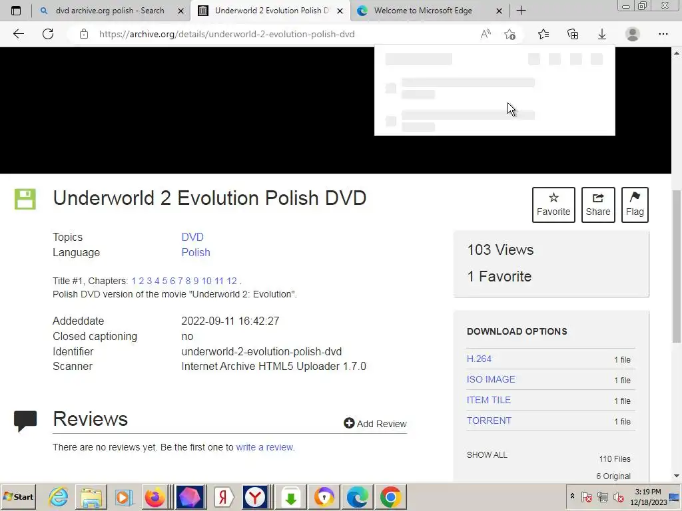
Task: Open Settings and more ellipsis menu
Action: point(663,34)
